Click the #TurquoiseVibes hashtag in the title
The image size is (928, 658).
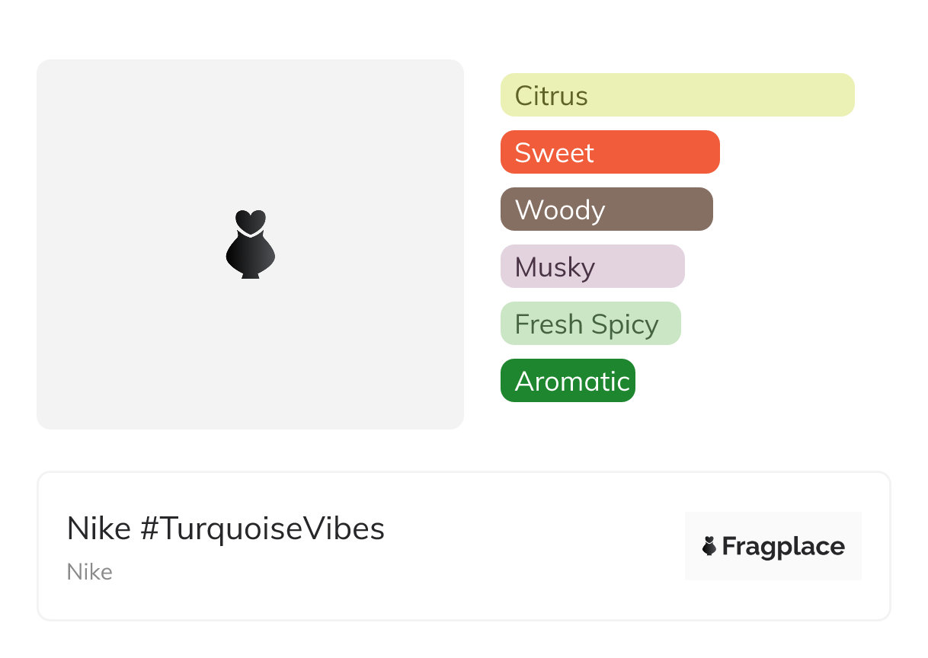click(x=262, y=529)
